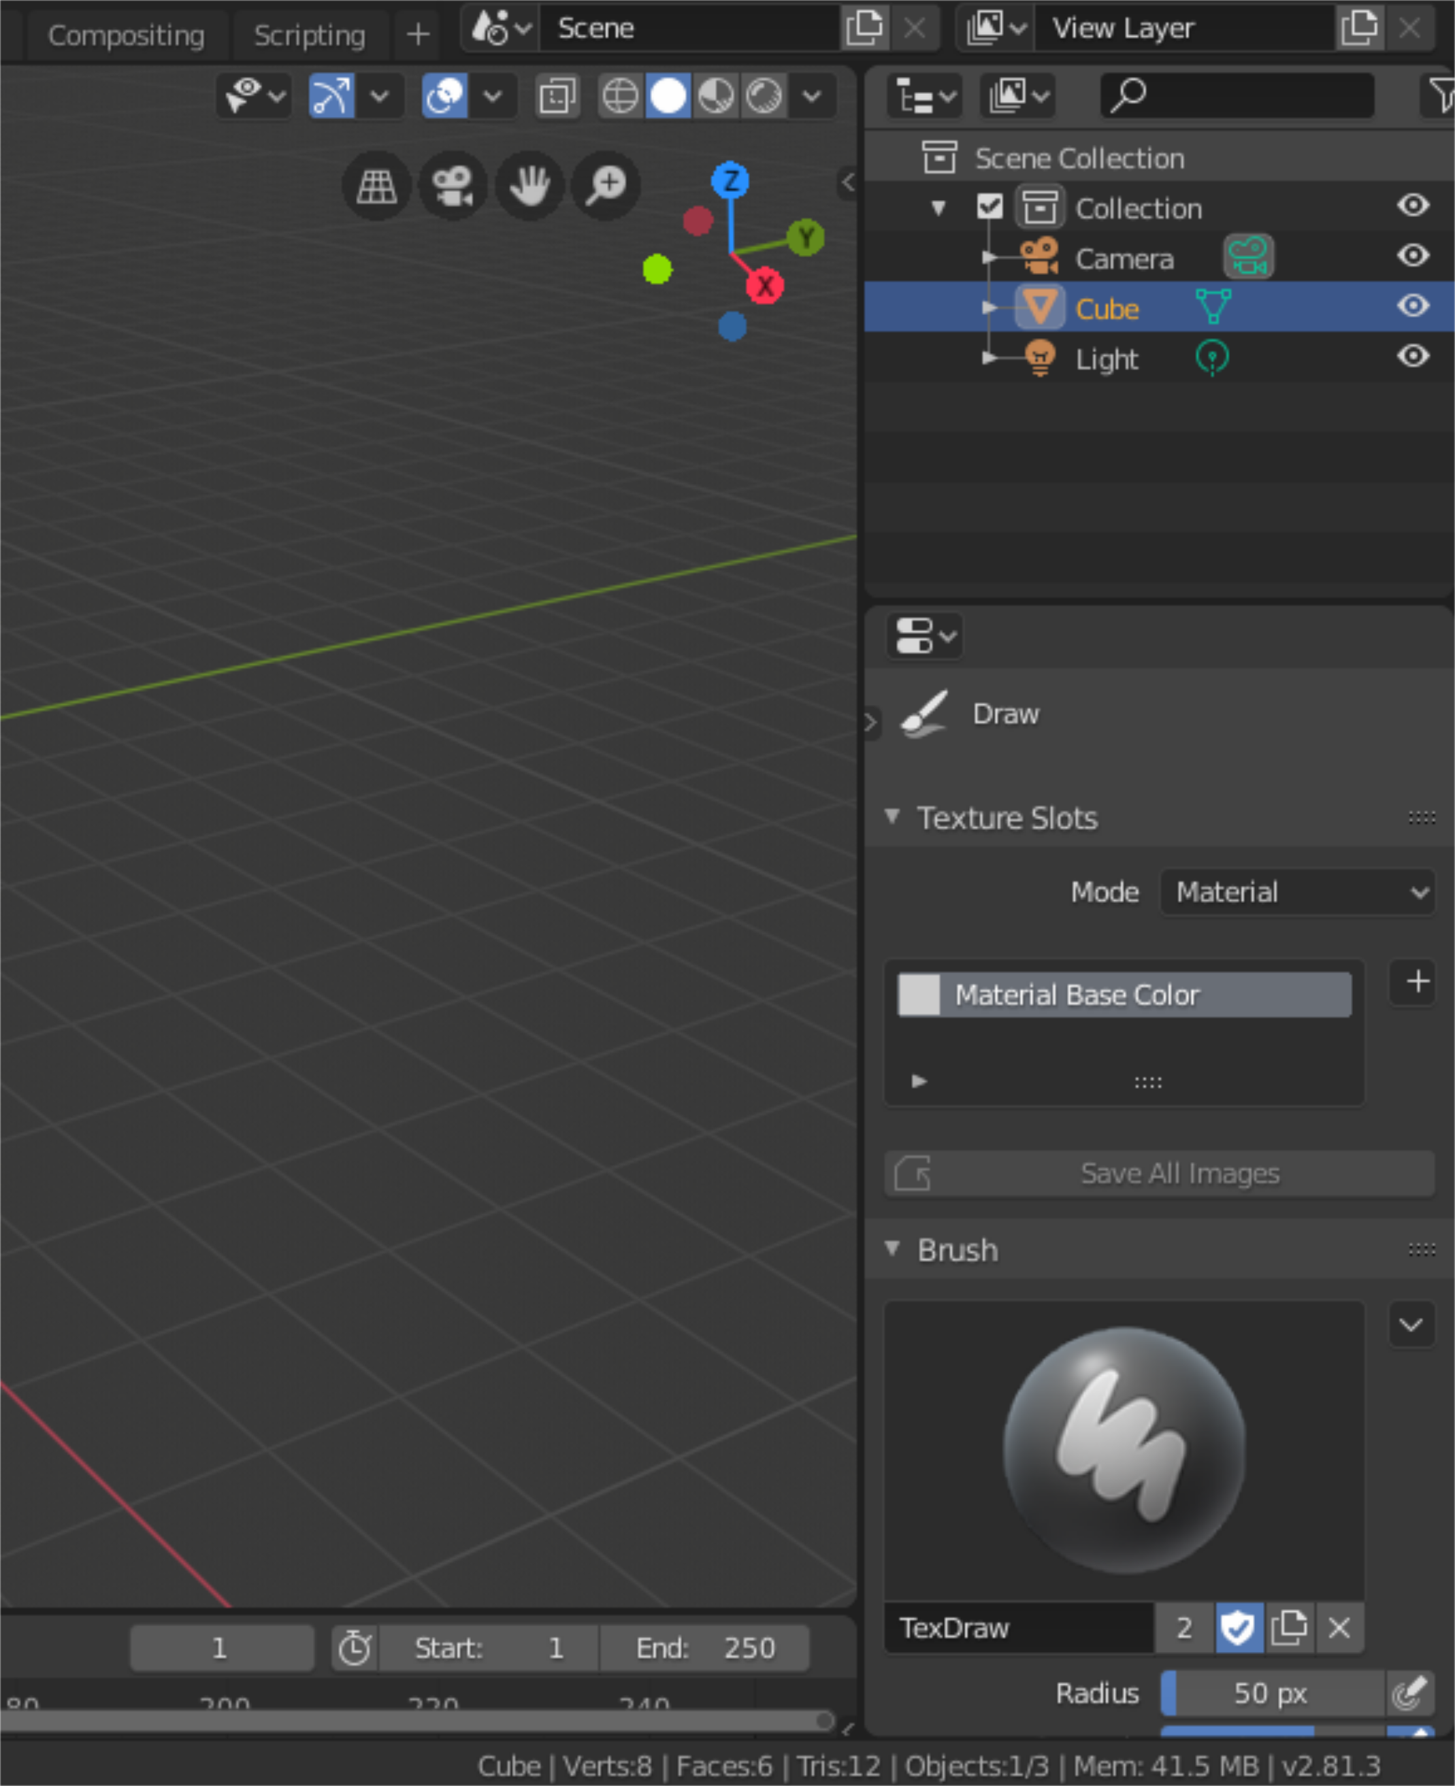Open the viewport shading options dropdown
This screenshot has height=1786, width=1455.
click(811, 95)
